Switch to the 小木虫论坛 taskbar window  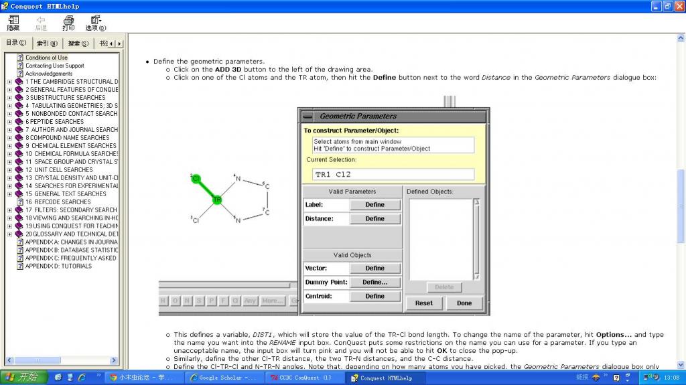(144, 378)
